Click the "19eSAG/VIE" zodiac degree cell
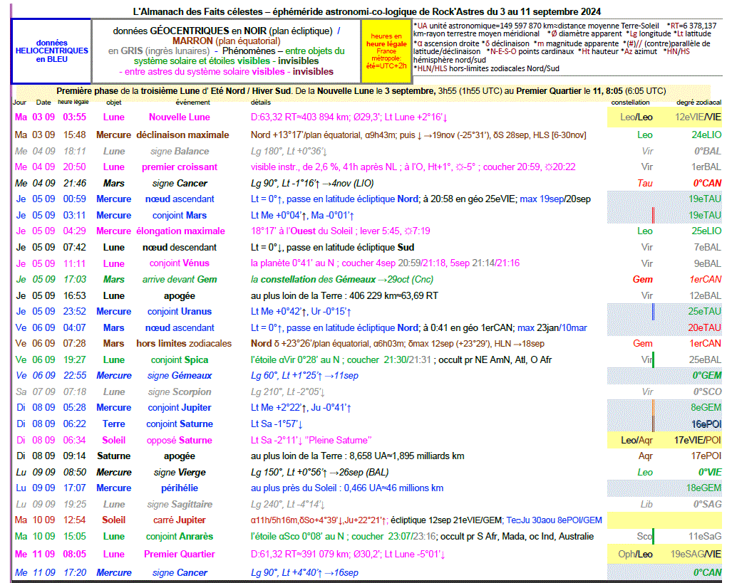The width and height of the screenshot is (732, 583). (x=696, y=554)
